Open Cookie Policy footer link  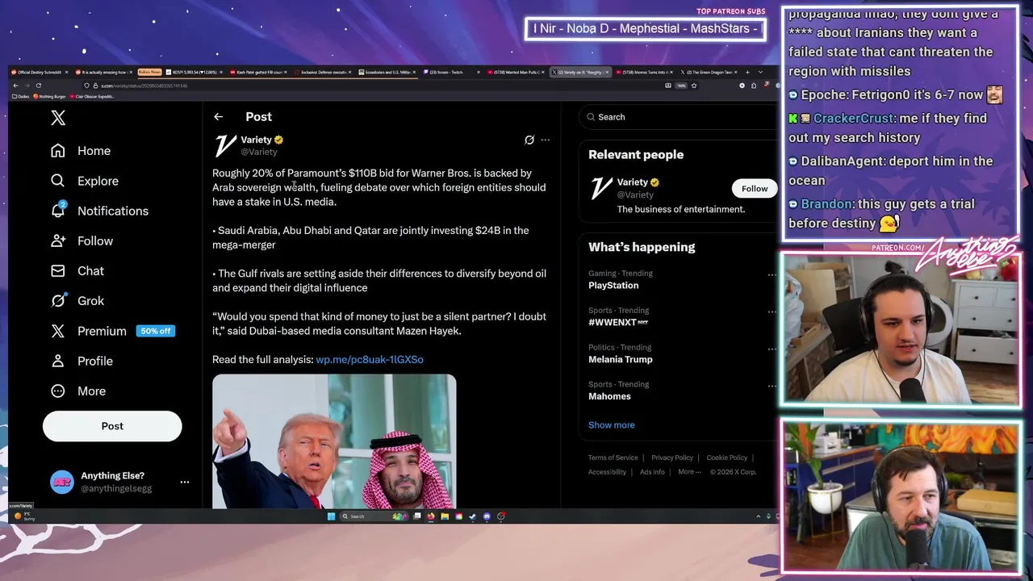[727, 458]
